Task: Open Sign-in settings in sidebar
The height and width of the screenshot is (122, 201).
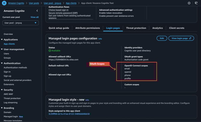Action: (x=7, y=72)
